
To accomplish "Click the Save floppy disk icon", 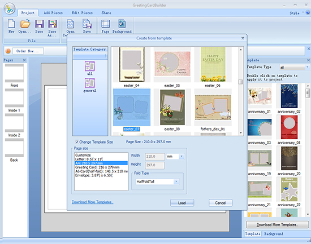I will [x=39, y=24].
